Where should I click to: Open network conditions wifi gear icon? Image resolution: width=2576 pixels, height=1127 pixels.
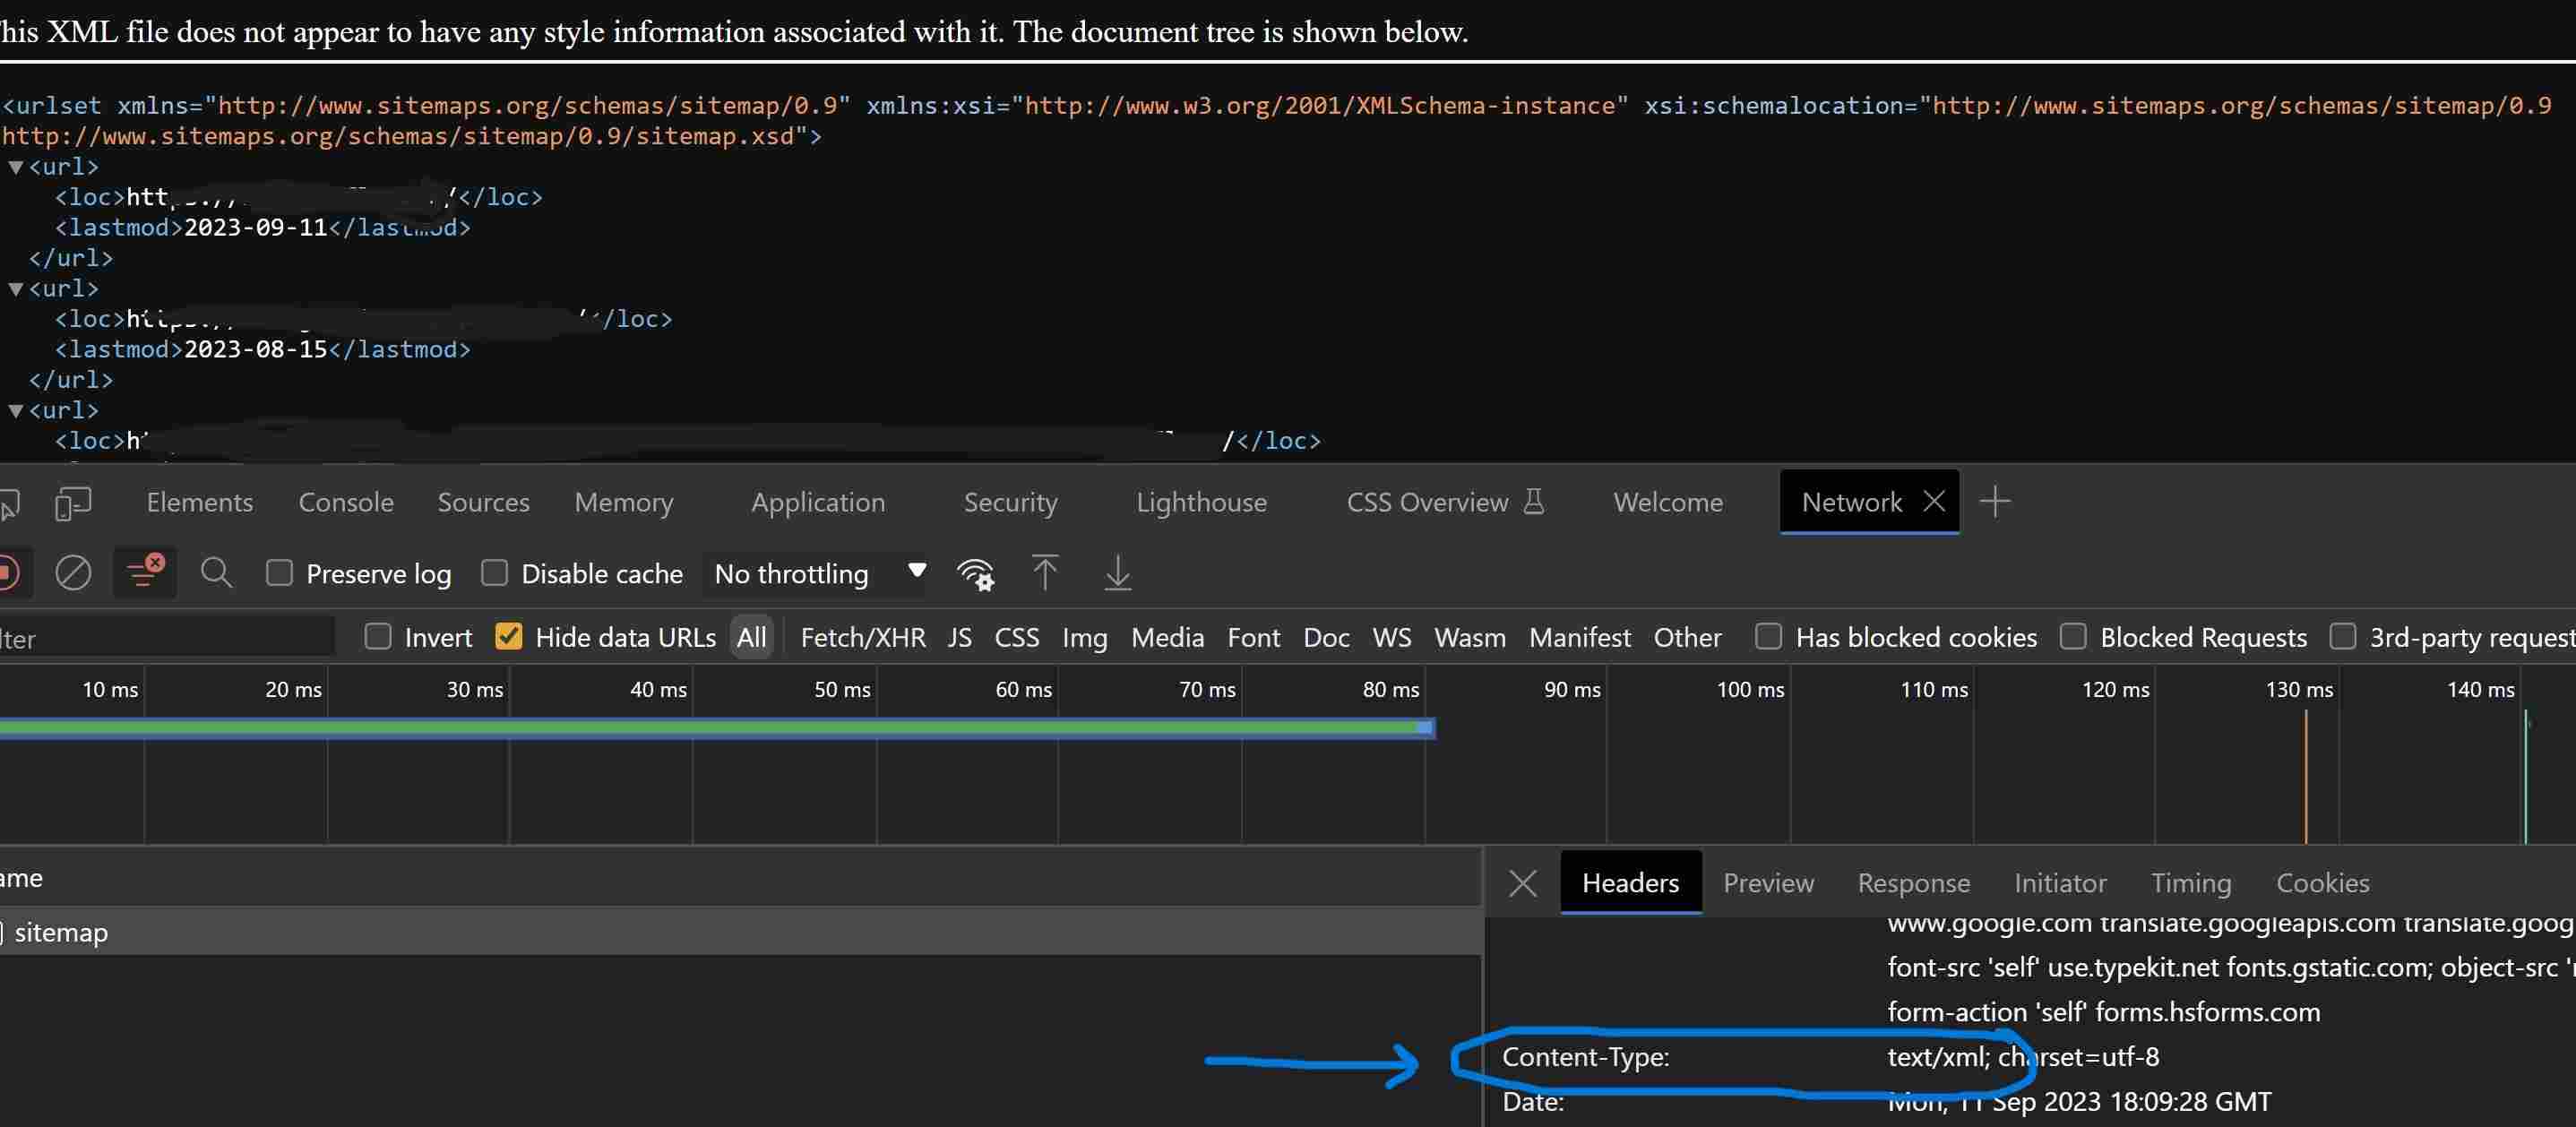tap(975, 574)
